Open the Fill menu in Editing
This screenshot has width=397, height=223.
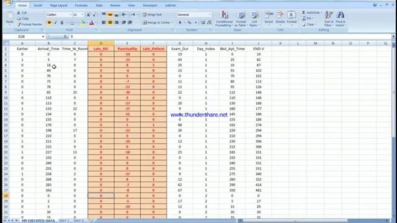307,19
